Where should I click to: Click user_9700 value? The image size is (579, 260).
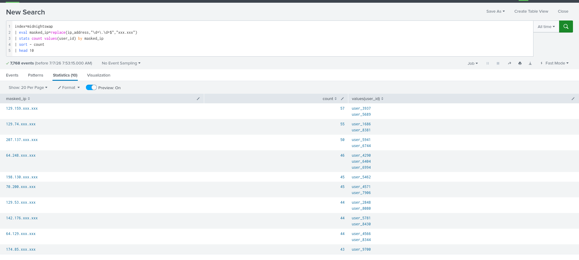tap(361, 249)
